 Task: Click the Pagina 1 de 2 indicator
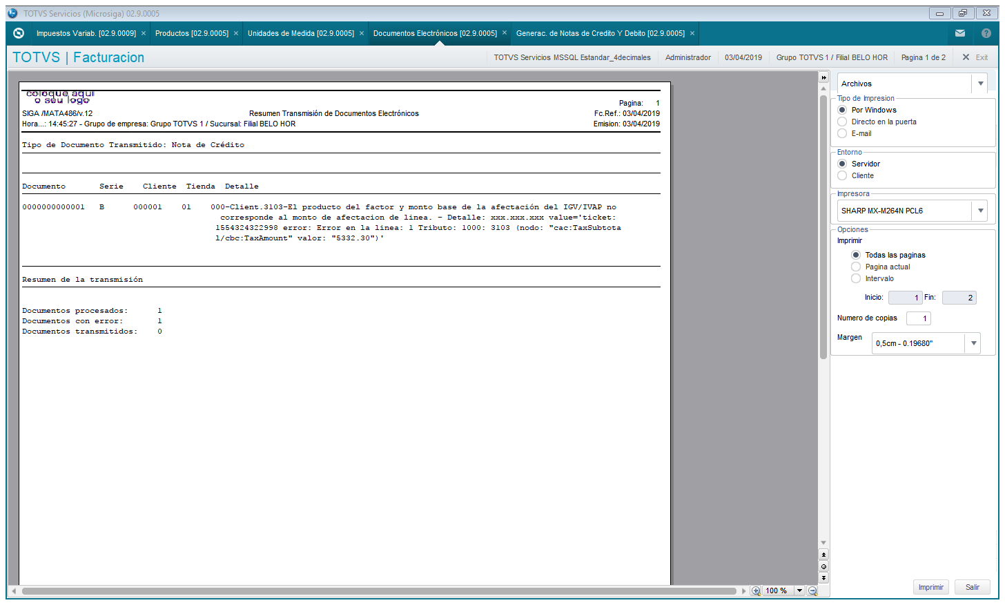(924, 57)
